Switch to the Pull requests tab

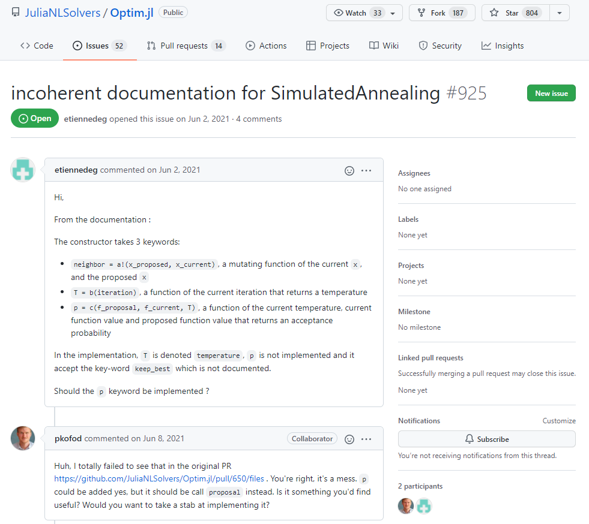pyautogui.click(x=186, y=46)
